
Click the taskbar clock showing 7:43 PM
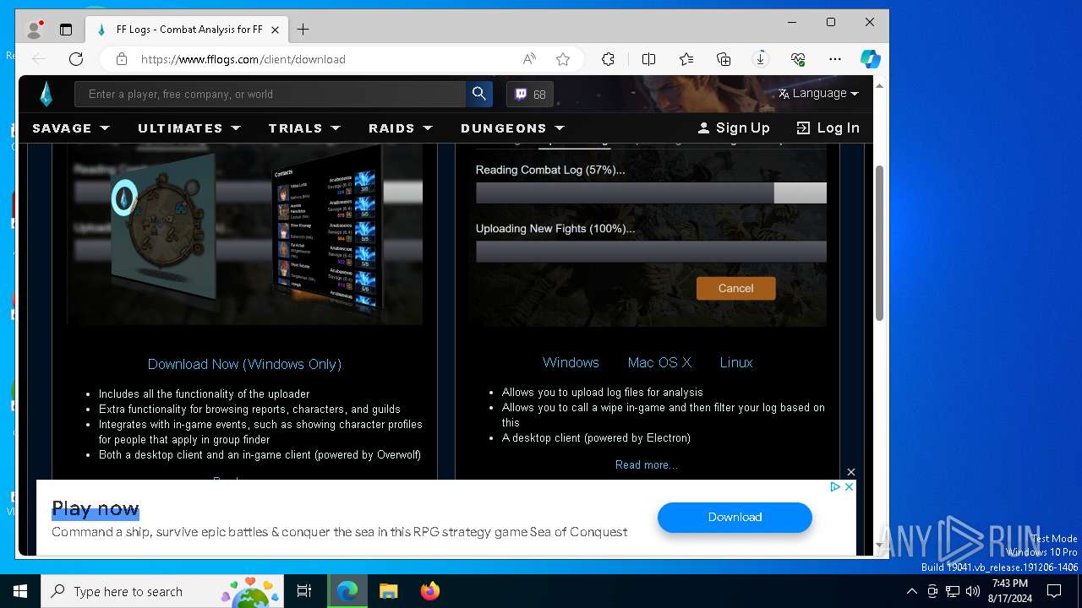[1010, 591]
